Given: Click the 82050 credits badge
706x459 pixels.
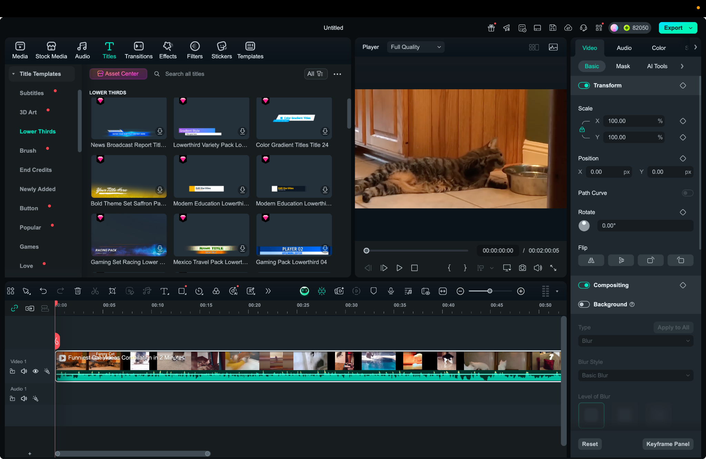Looking at the screenshot, I should pyautogui.click(x=636, y=28).
